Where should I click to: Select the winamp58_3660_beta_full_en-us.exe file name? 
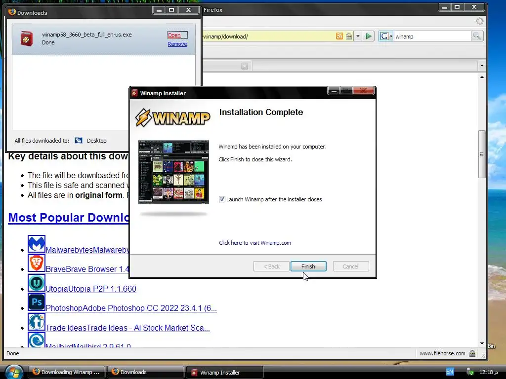coord(87,35)
